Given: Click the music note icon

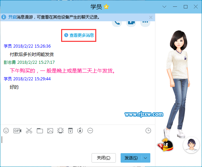Looking at the screenshot, I should (x=80, y=131).
